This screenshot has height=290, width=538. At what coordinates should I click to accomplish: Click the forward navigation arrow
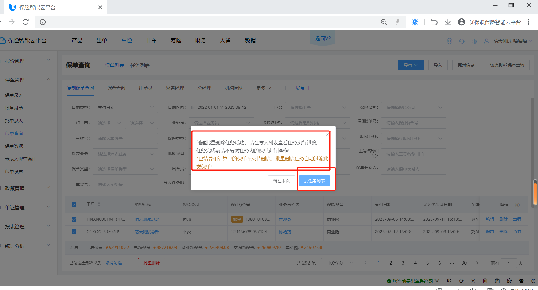[x=12, y=22]
